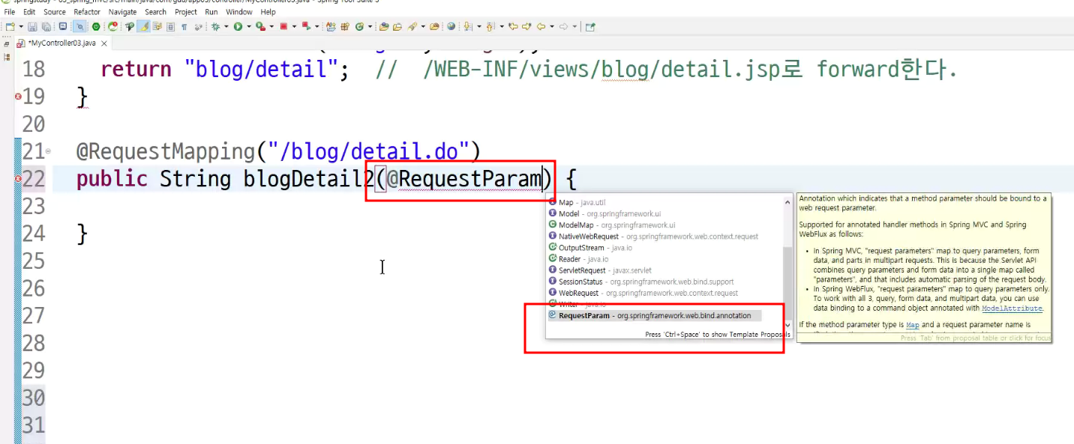Open the Refactor menu
This screenshot has height=444, width=1074.
click(87, 12)
